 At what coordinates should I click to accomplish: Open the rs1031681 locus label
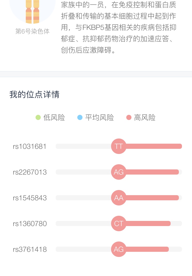[x=30, y=146]
